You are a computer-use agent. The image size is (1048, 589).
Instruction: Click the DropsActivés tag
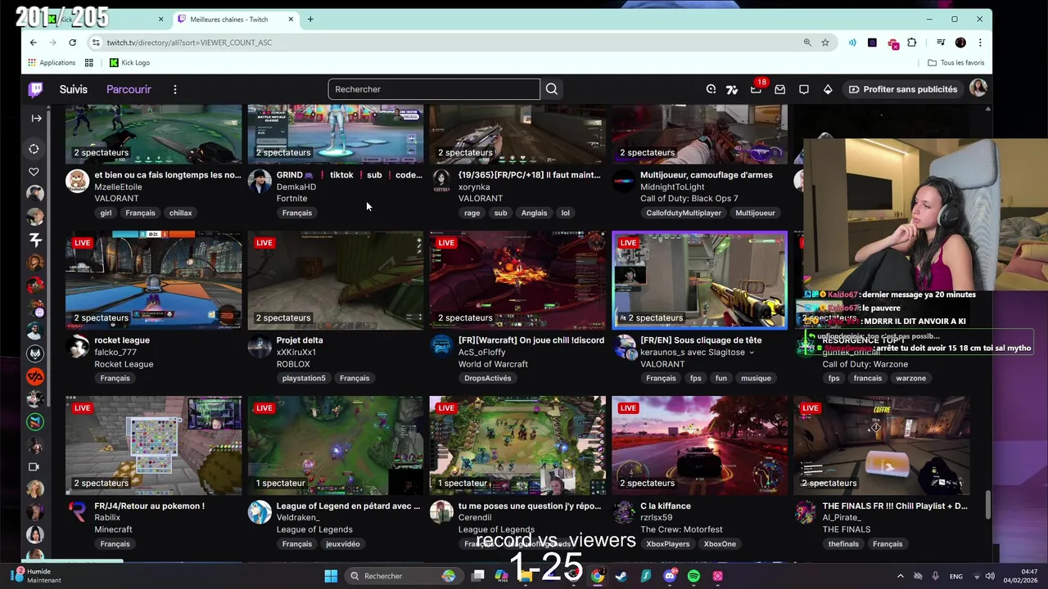pos(487,378)
